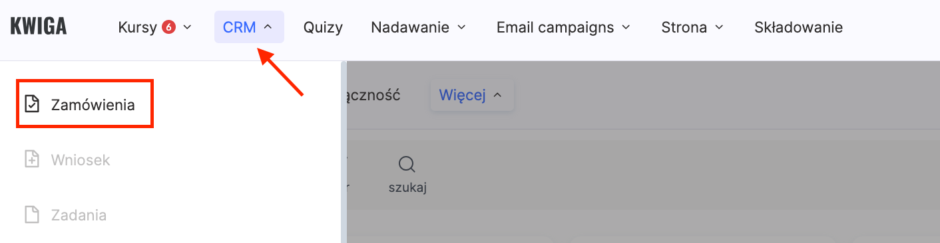Expand the Kursy dropdown chevron
This screenshot has width=940, height=243.
pyautogui.click(x=187, y=27)
